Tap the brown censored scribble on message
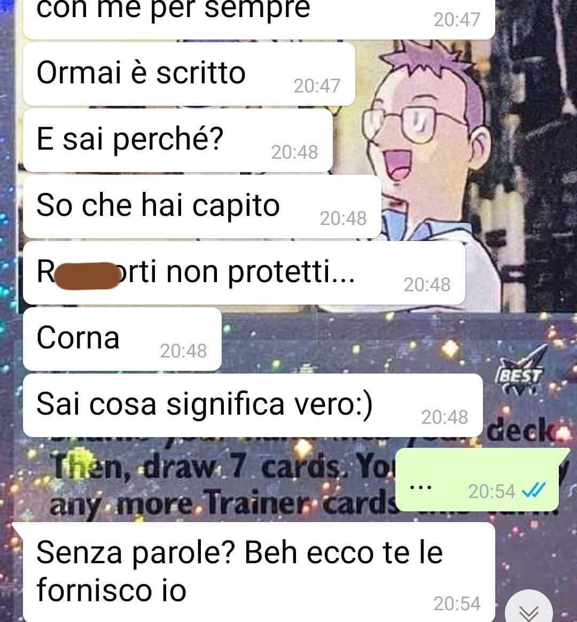This screenshot has width=577, height=622. (87, 275)
